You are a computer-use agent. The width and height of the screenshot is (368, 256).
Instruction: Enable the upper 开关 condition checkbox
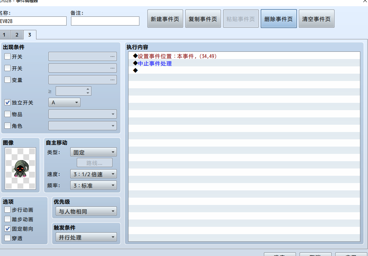8,57
